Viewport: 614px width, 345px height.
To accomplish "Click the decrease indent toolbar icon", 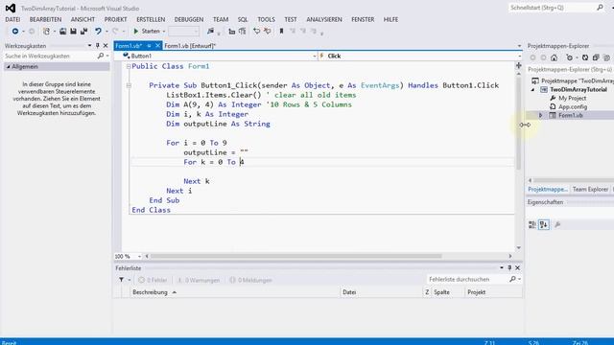I will [x=232, y=31].
